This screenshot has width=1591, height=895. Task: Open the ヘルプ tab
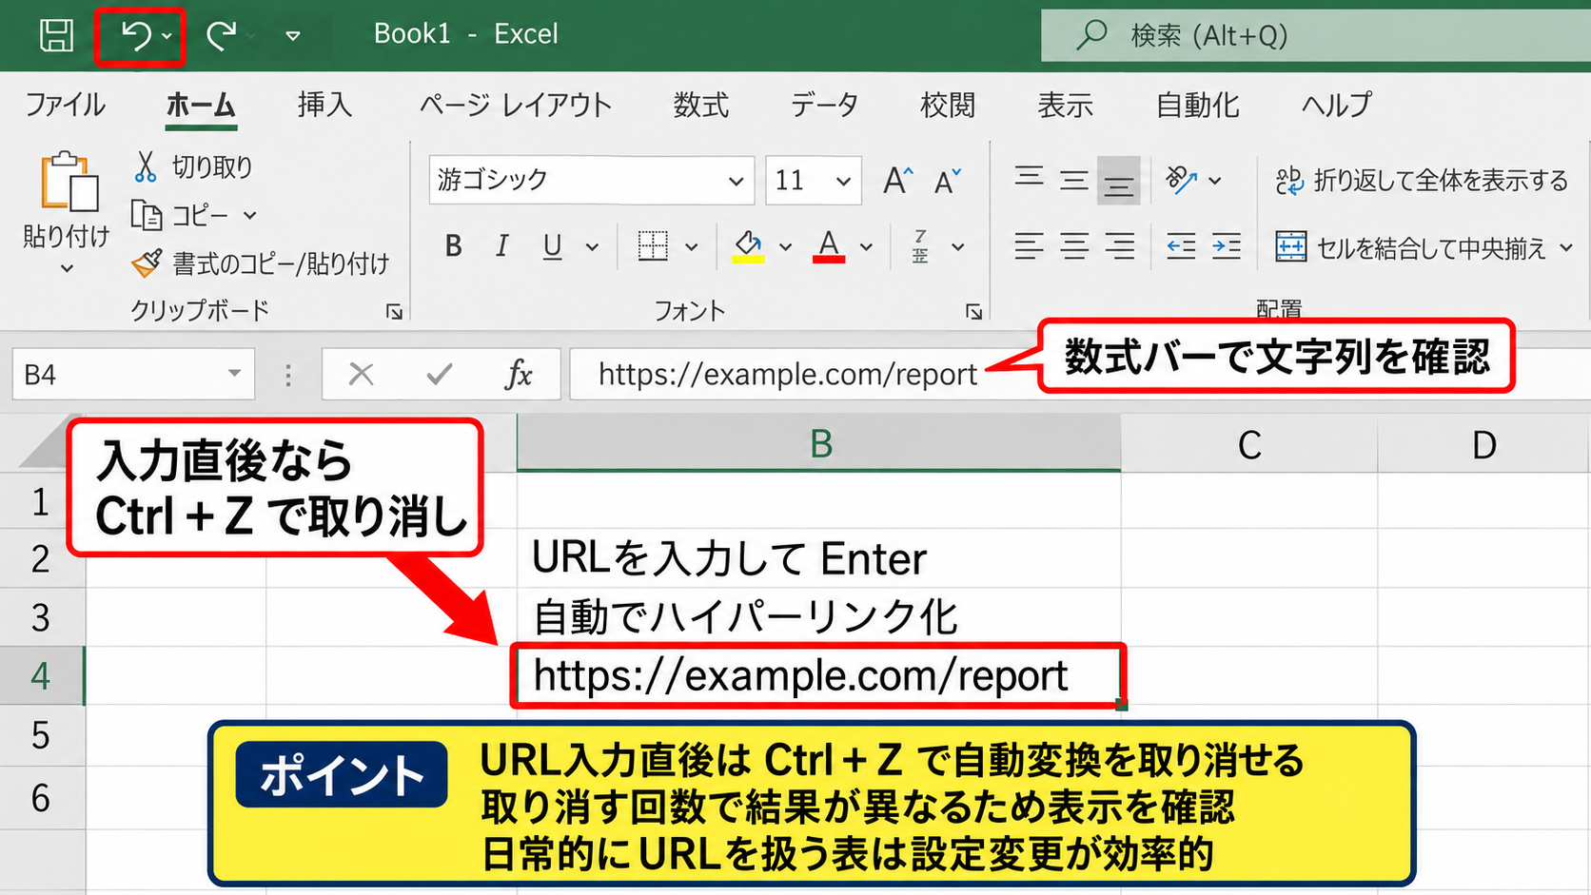[x=1337, y=105]
